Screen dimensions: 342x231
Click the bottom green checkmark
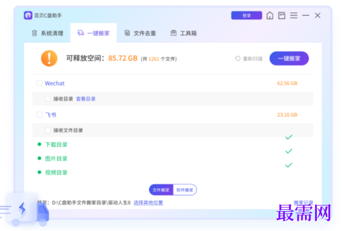click(x=289, y=165)
